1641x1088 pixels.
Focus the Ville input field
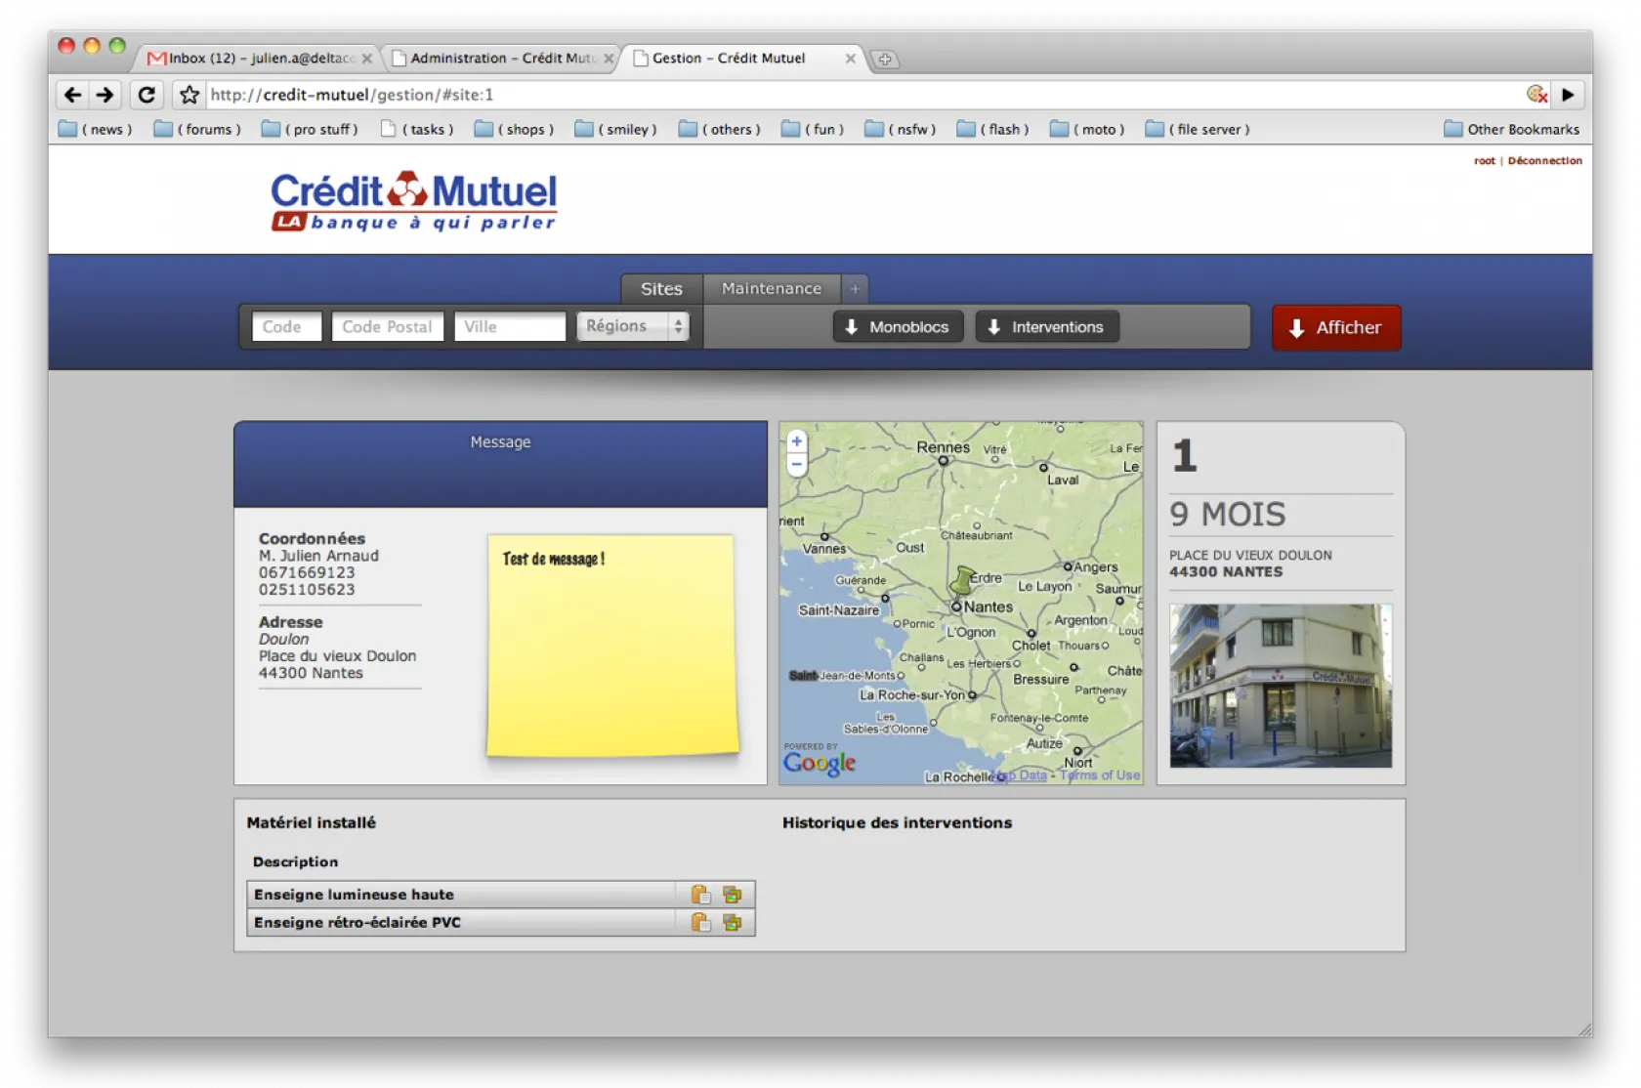click(509, 326)
